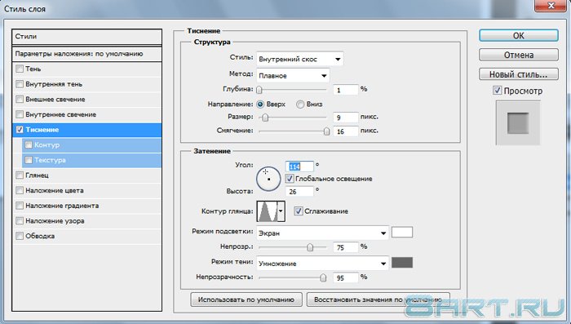This screenshot has width=571, height=324.
Task: Click the Глубина slider handle
Action: point(259,89)
